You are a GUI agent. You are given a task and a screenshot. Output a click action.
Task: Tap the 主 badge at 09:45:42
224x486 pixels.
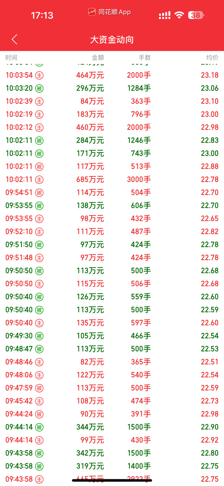click(x=39, y=401)
